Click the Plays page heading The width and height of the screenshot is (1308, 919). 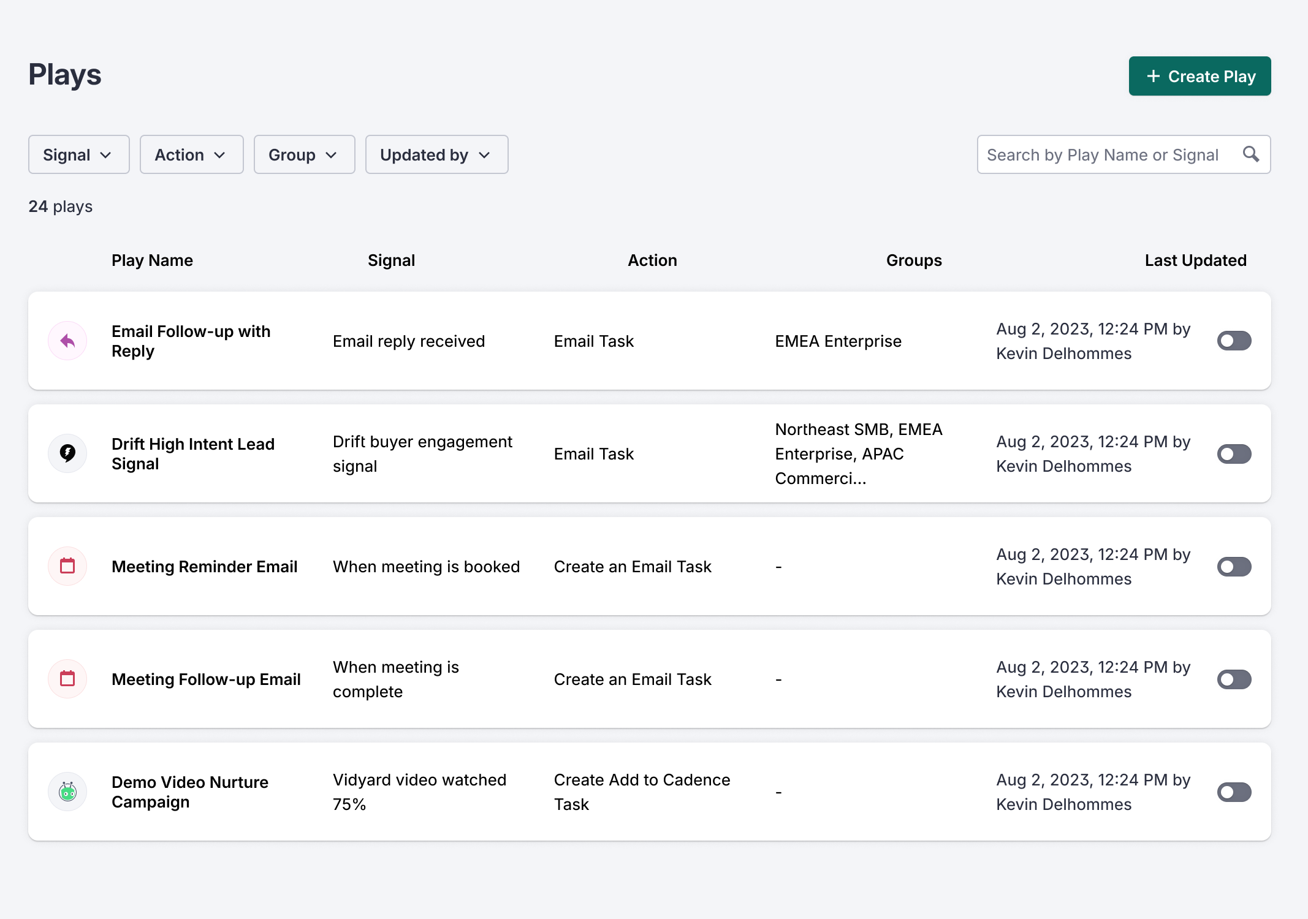tap(65, 75)
